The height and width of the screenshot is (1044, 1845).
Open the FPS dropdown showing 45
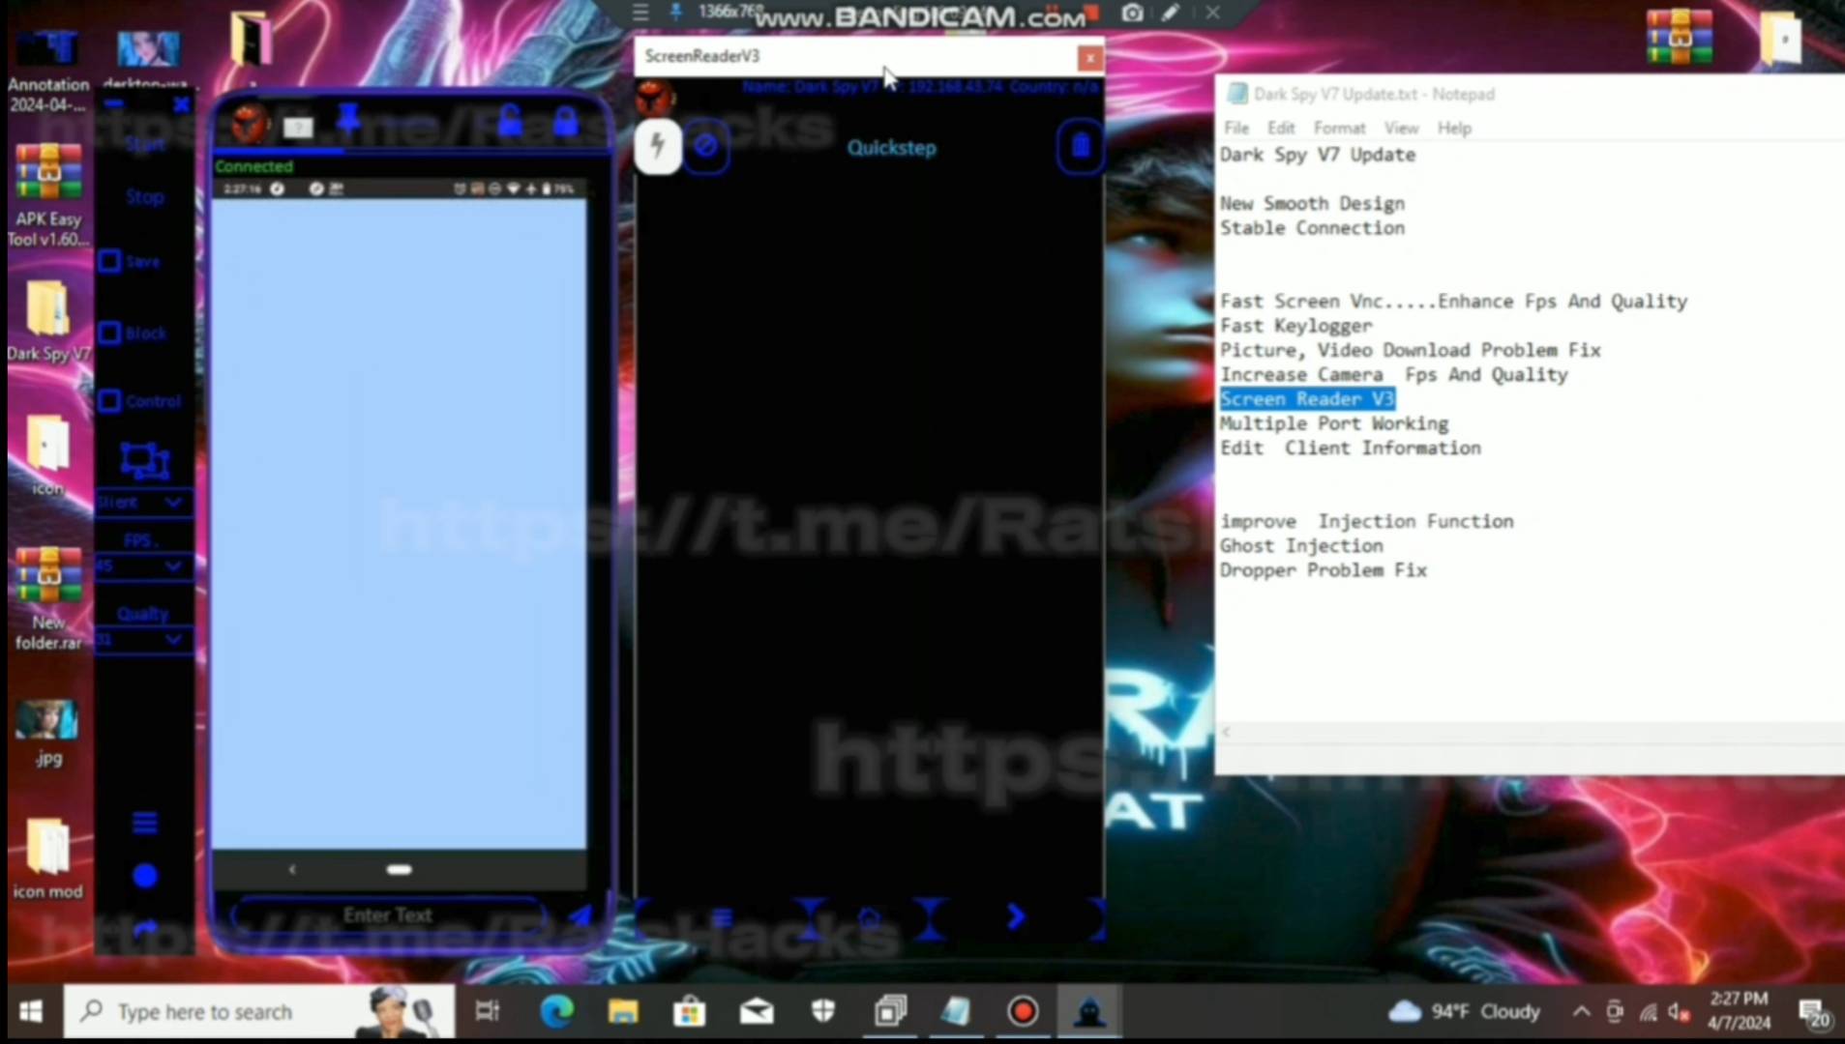[x=173, y=566]
